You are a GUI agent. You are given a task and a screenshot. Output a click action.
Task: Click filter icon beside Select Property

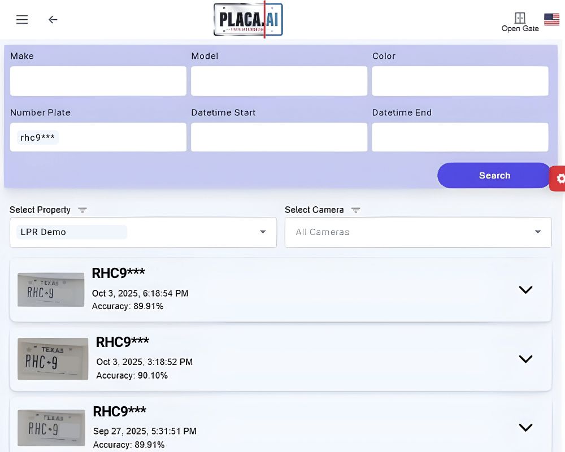(x=82, y=210)
